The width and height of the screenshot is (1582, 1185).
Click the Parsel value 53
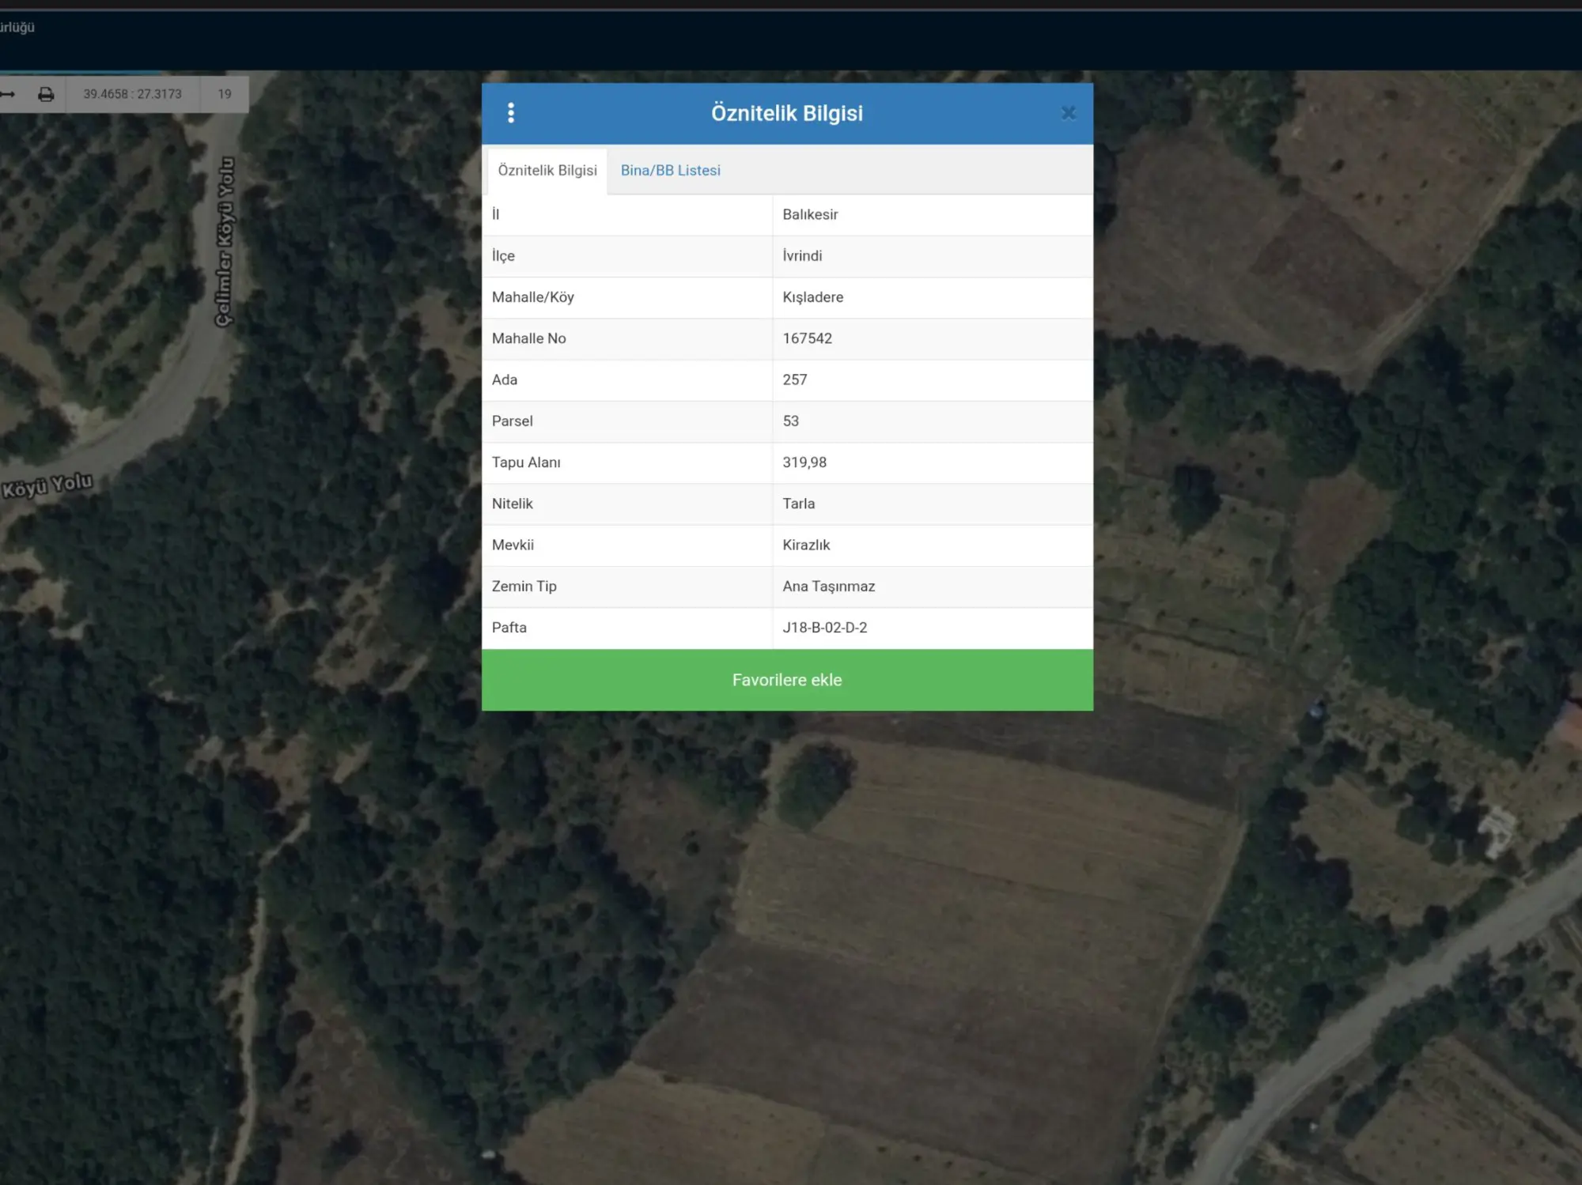pyautogui.click(x=791, y=421)
